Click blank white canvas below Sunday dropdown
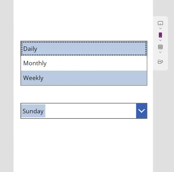The width and height of the screenshot is (174, 172). click(x=83, y=145)
